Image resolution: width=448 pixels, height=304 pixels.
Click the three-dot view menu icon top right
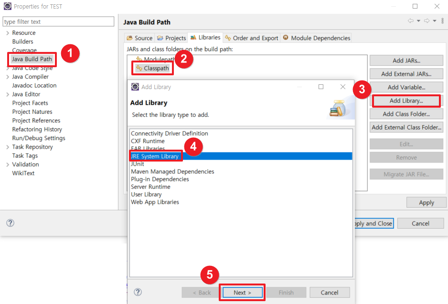(x=442, y=20)
